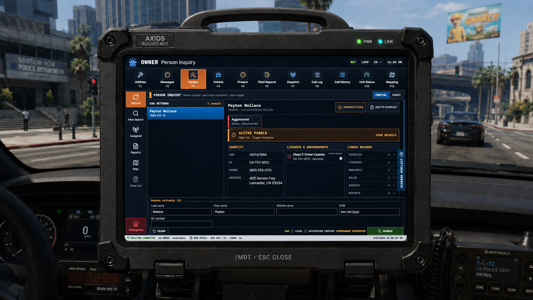The height and width of the screenshot is (300, 533).
Task: Toggle the LOCAL source radio indicator
Action: (292, 231)
